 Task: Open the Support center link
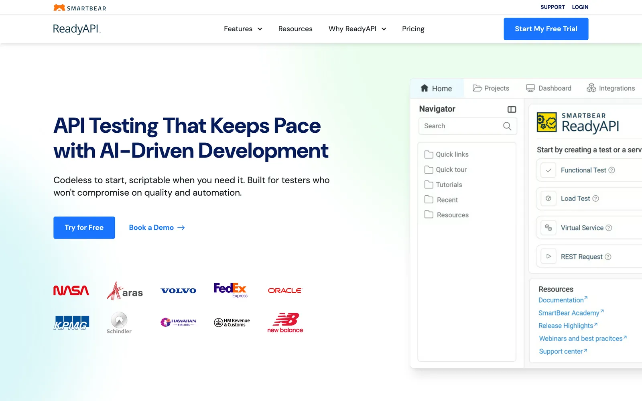[563, 351]
